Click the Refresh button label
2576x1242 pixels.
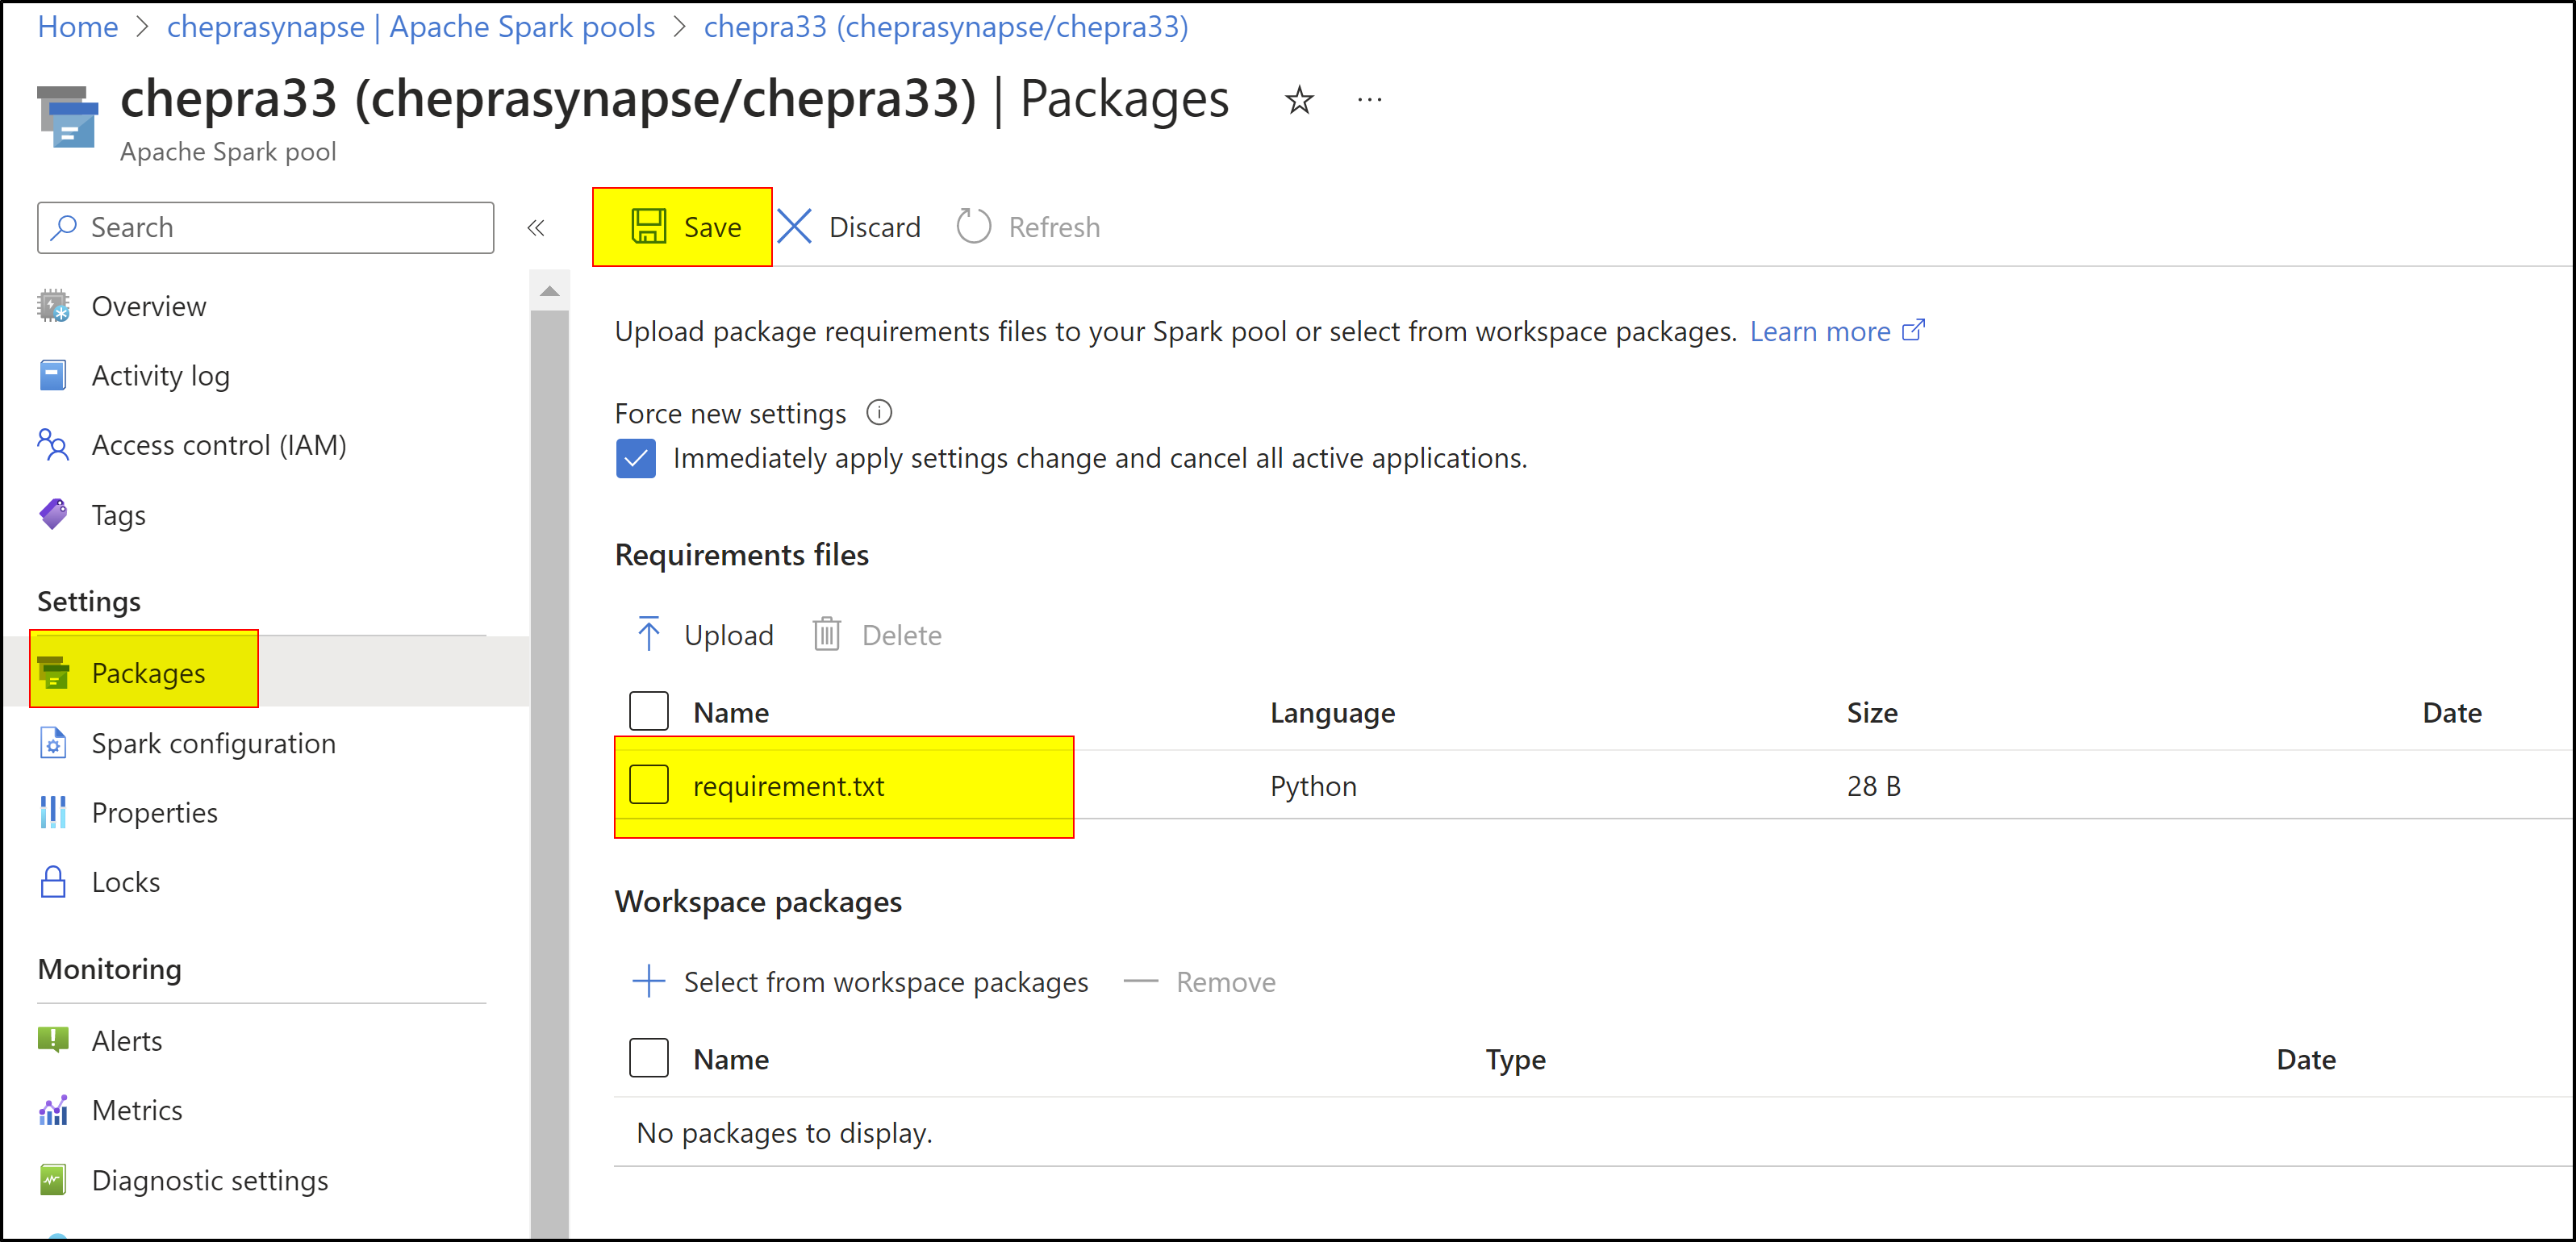(x=1053, y=227)
